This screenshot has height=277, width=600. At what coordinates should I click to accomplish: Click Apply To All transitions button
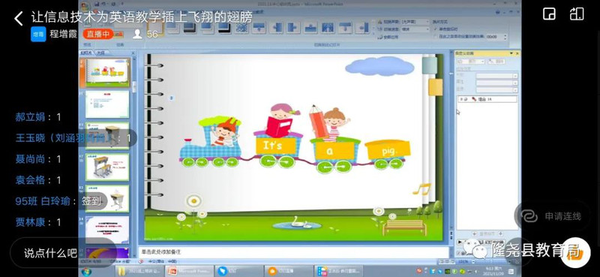click(388, 38)
